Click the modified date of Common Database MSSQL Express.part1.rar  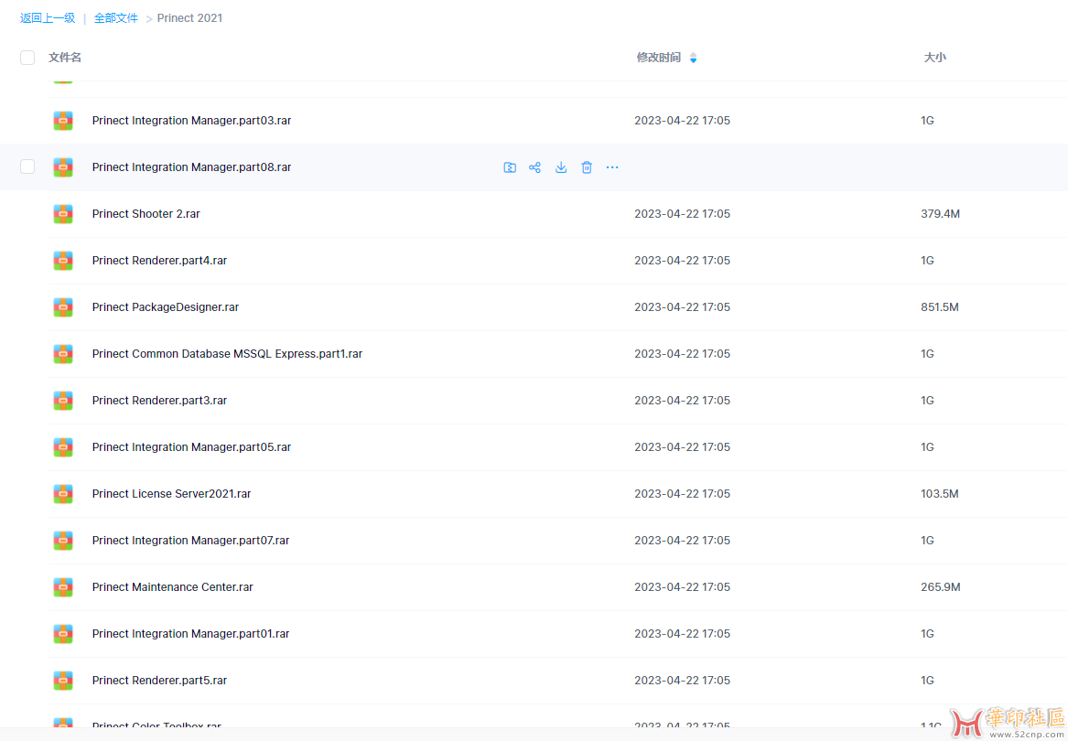(x=682, y=353)
